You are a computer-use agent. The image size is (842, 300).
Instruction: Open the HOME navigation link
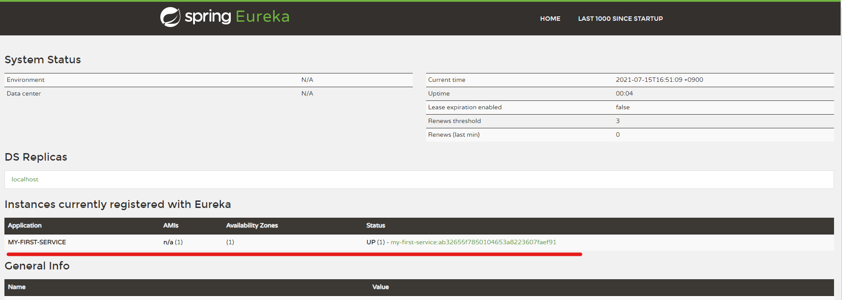coord(550,19)
